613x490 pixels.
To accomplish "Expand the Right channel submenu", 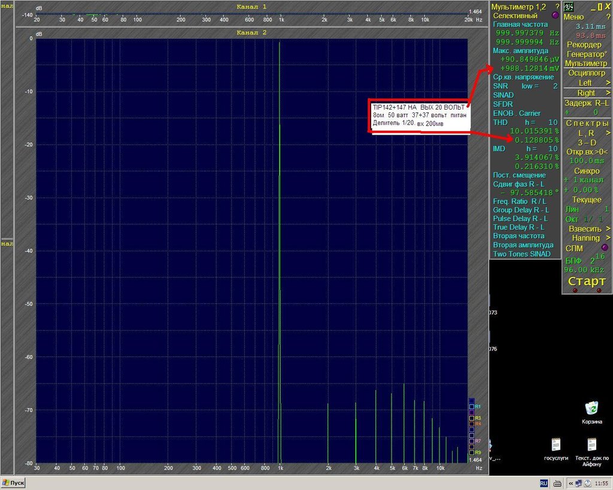I will (x=608, y=93).
